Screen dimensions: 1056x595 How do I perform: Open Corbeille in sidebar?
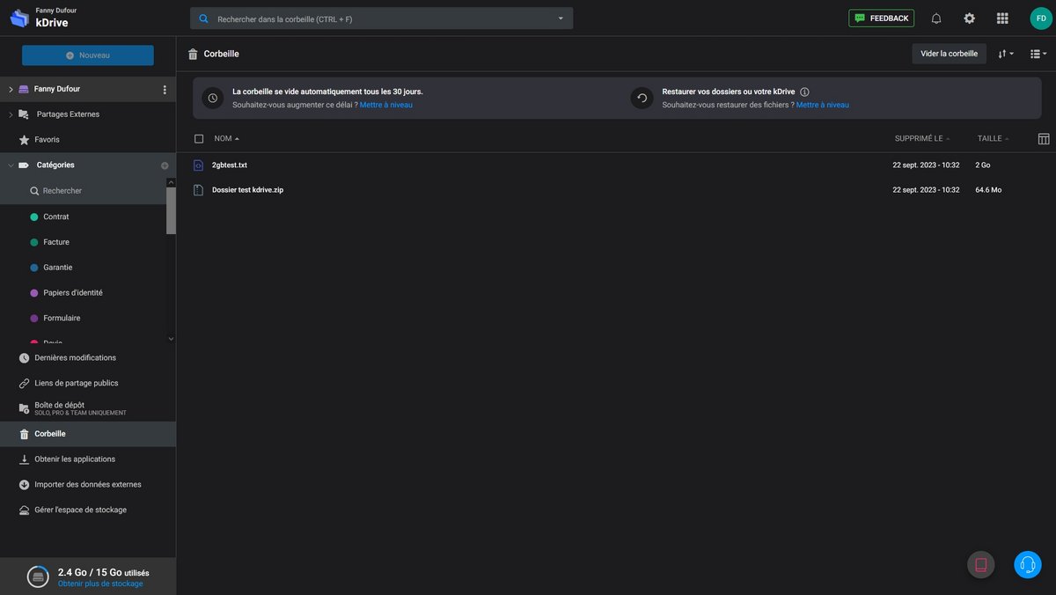(x=88, y=434)
